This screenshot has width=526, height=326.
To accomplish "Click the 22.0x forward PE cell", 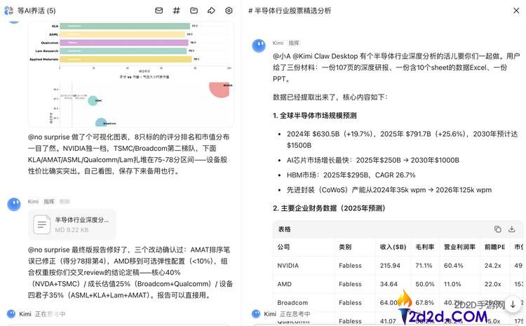I will (x=493, y=284).
